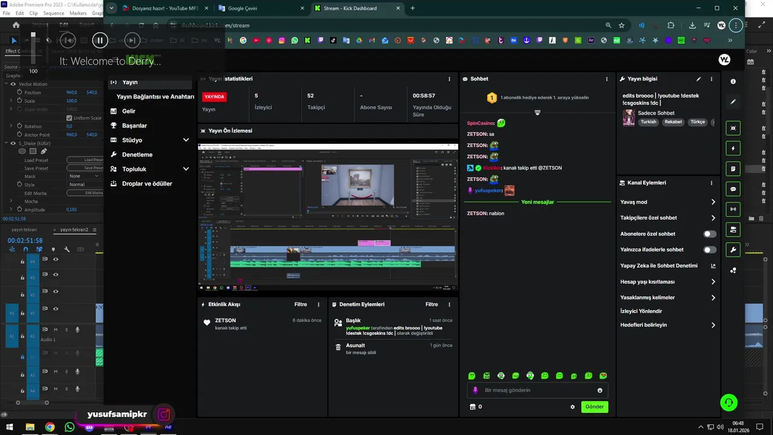Open the Mask dropdown set to None
The width and height of the screenshot is (773, 435).
(83, 176)
